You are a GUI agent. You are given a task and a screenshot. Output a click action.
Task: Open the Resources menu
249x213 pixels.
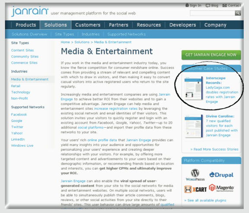[149, 25]
